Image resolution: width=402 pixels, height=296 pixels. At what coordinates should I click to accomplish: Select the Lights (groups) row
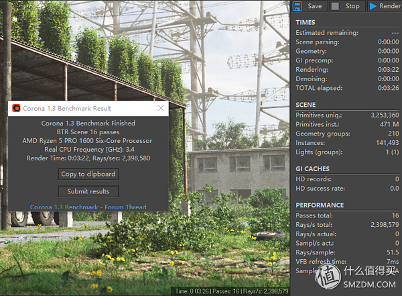point(347,152)
